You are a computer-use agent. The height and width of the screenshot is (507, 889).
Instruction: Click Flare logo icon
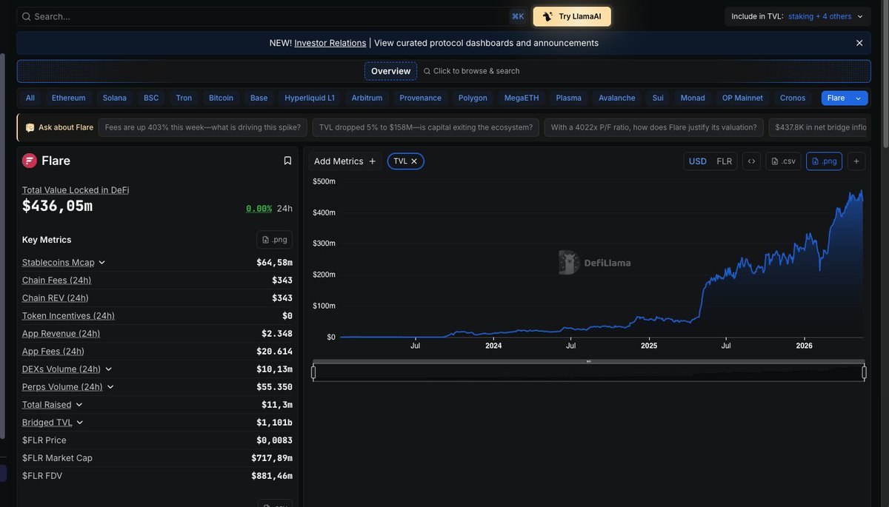(30, 161)
